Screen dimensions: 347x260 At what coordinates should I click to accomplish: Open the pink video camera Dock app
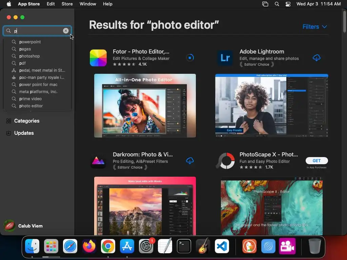[287, 246]
